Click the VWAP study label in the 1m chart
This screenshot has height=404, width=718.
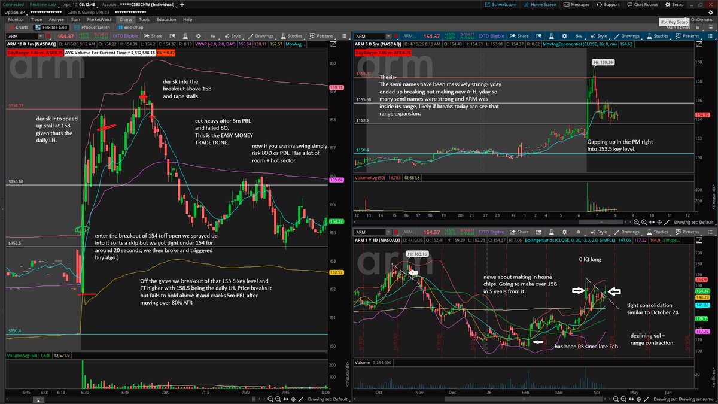point(216,44)
